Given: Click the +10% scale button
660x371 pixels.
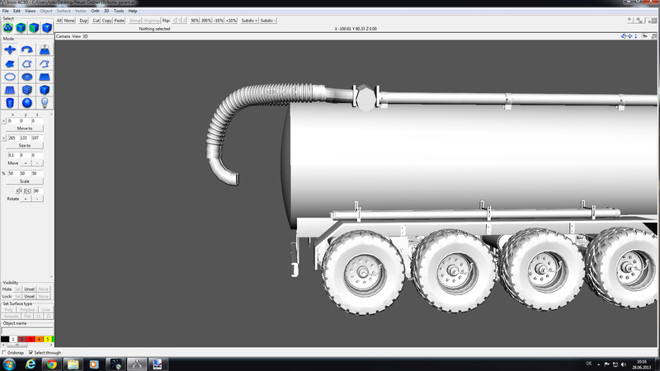Looking at the screenshot, I should pos(231,20).
